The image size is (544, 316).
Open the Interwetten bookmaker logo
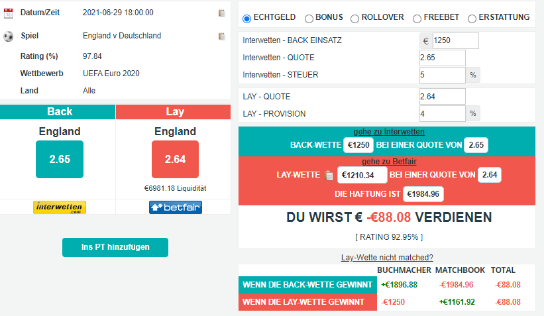pos(59,207)
